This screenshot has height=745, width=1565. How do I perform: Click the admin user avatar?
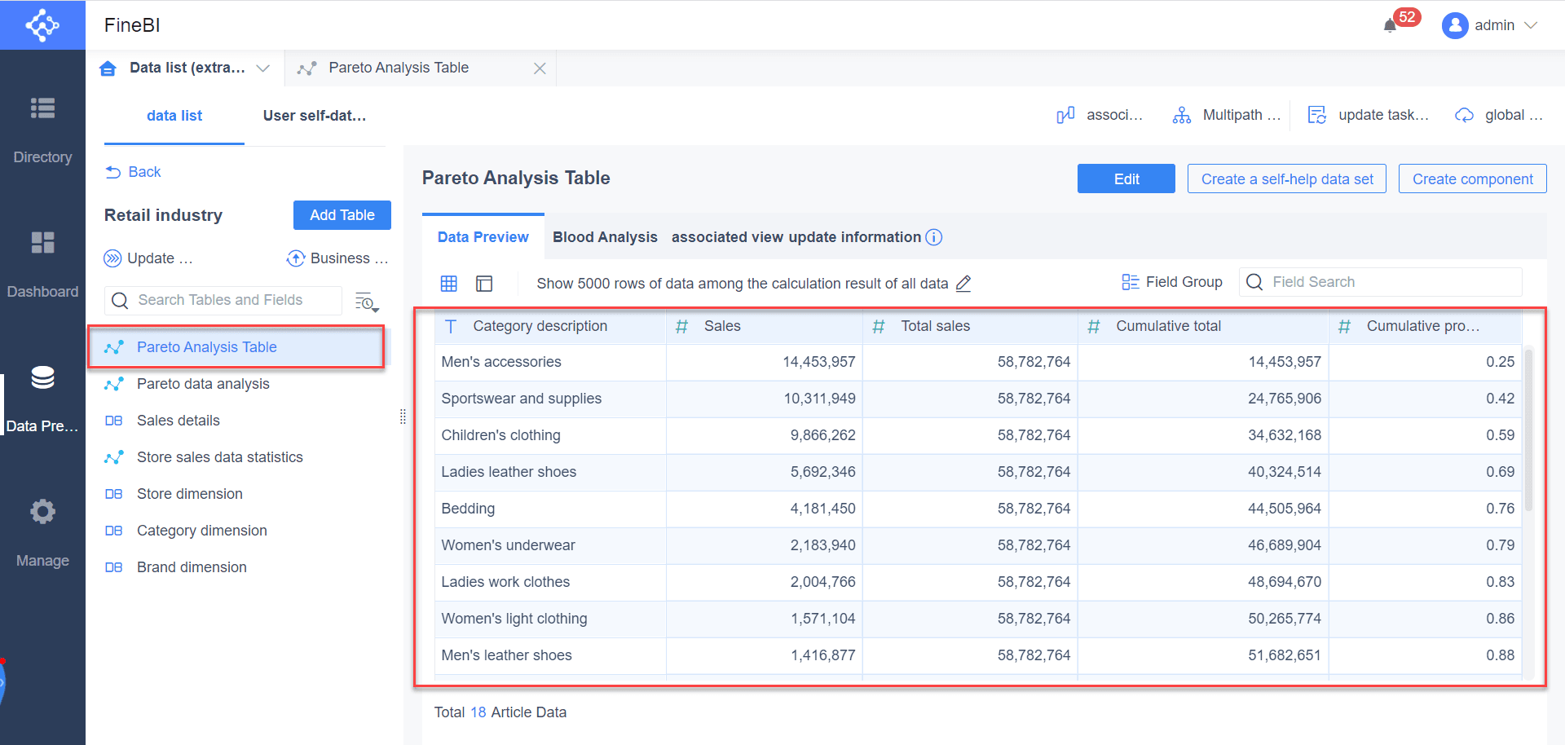1455,25
